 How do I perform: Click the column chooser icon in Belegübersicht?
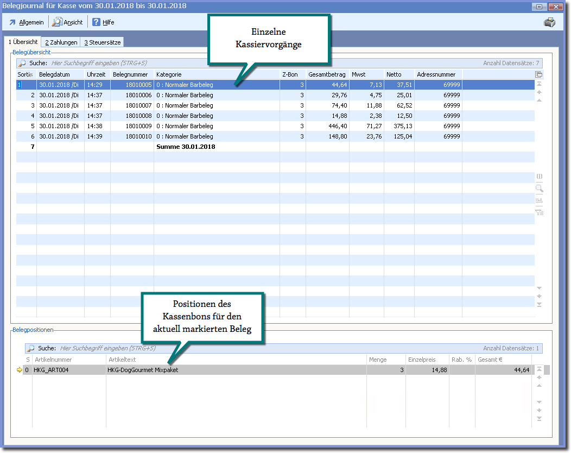(x=539, y=74)
